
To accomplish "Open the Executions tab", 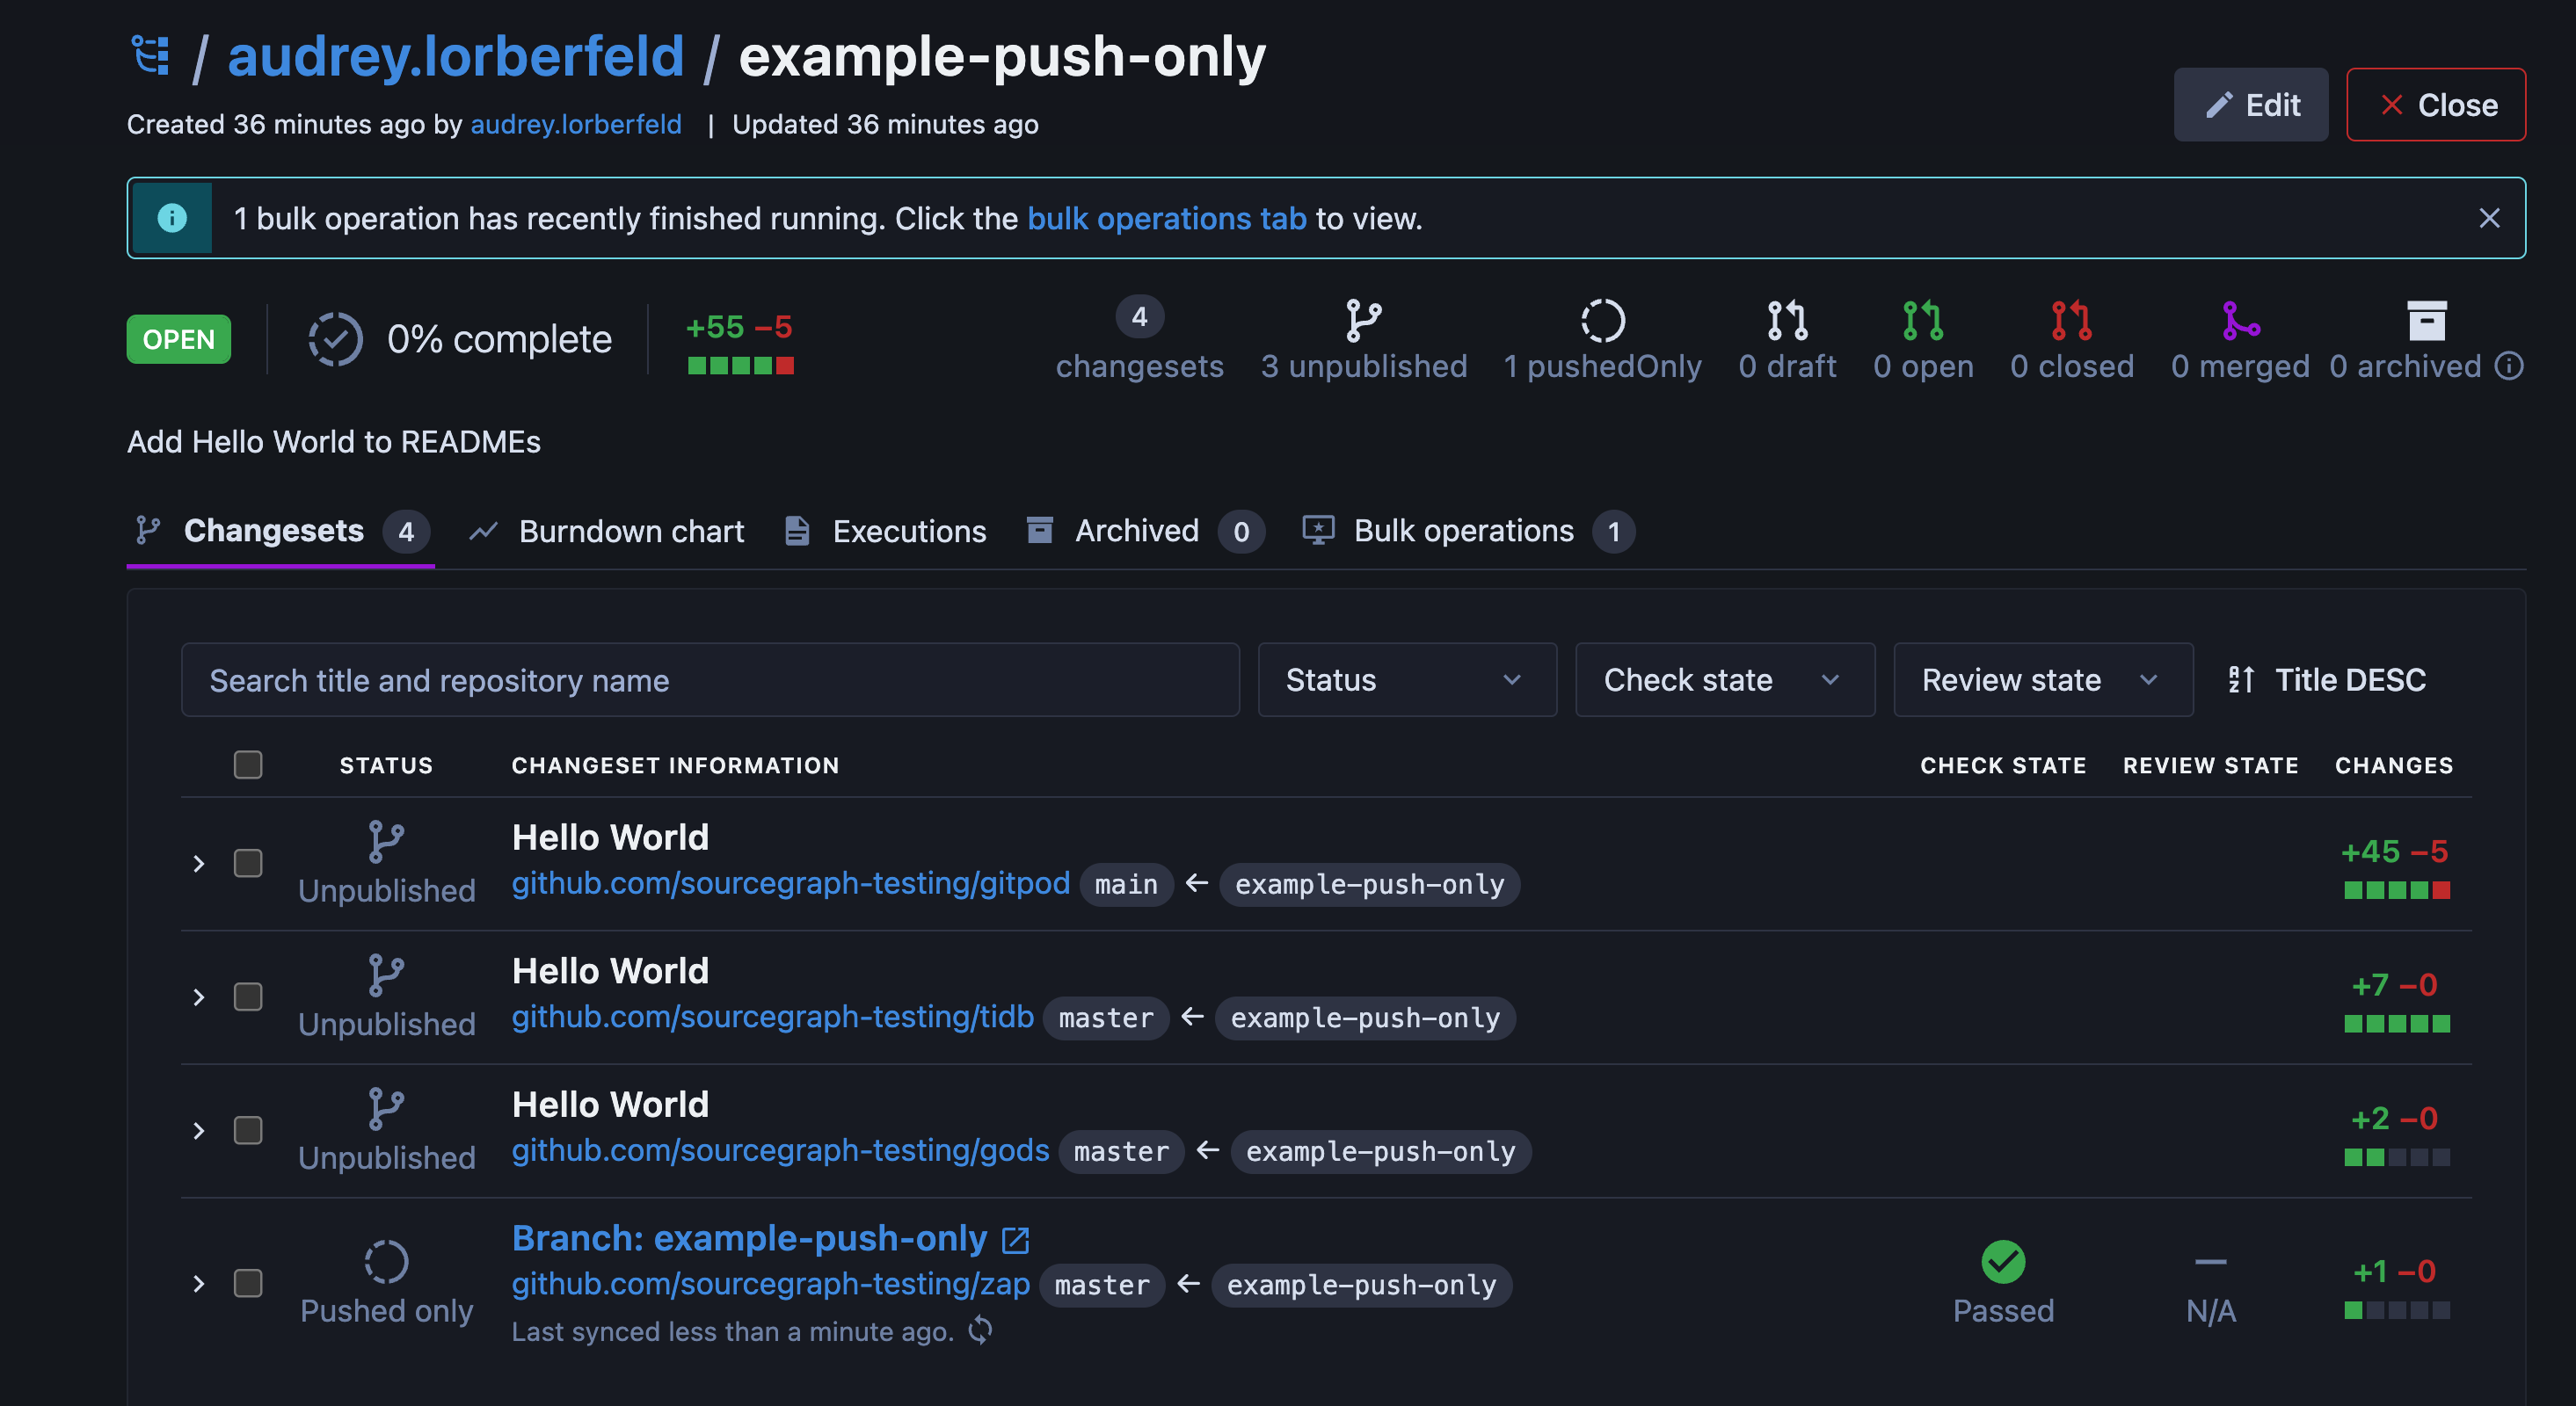I will coord(886,531).
